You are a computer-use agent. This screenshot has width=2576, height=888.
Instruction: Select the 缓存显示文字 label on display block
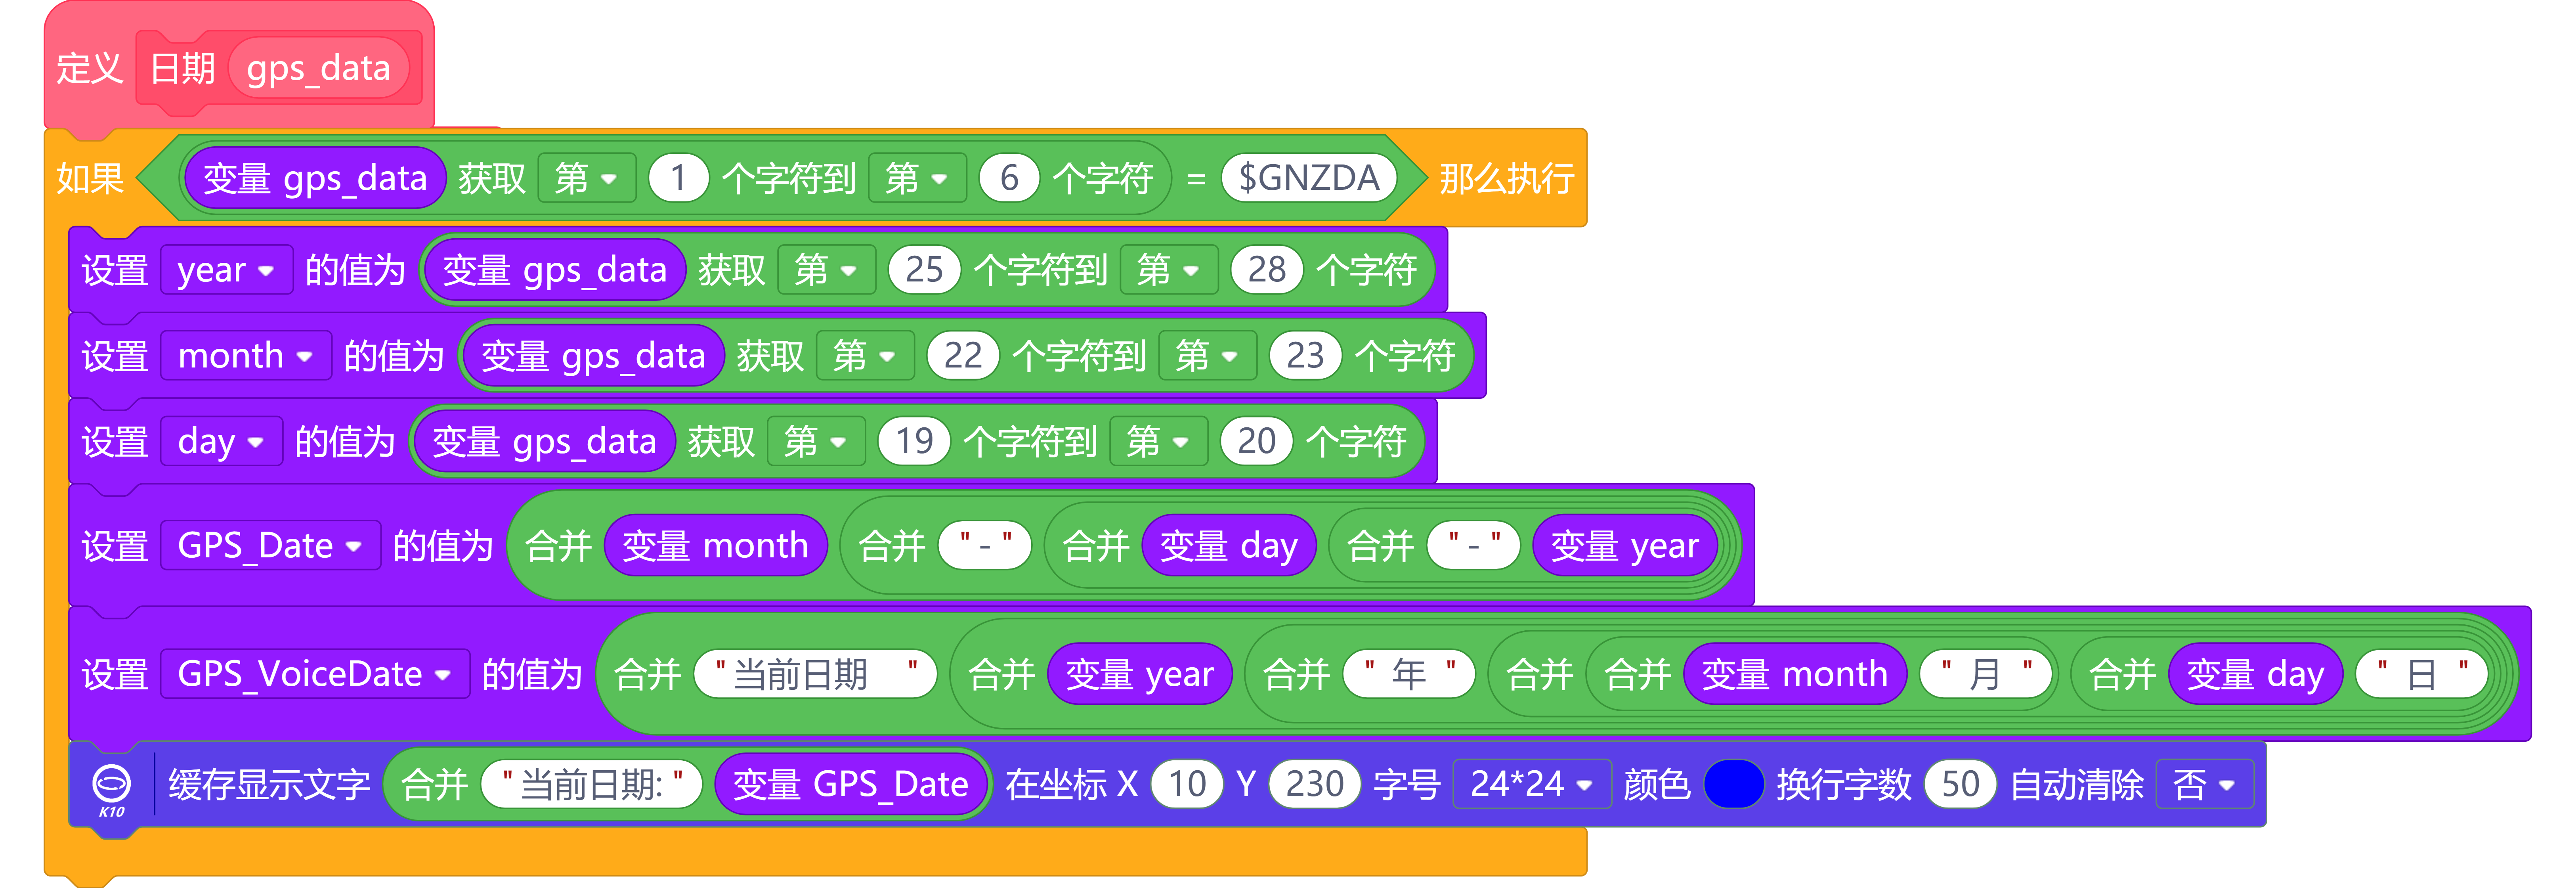tap(269, 785)
